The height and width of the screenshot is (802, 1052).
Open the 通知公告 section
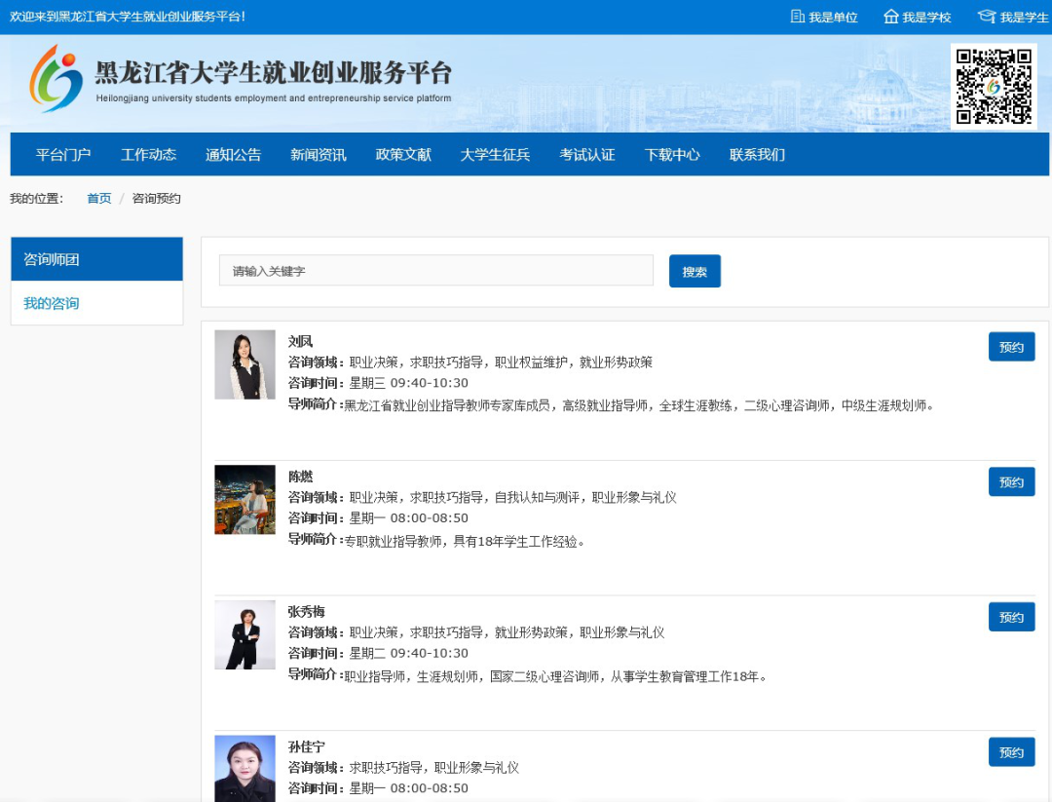click(233, 154)
